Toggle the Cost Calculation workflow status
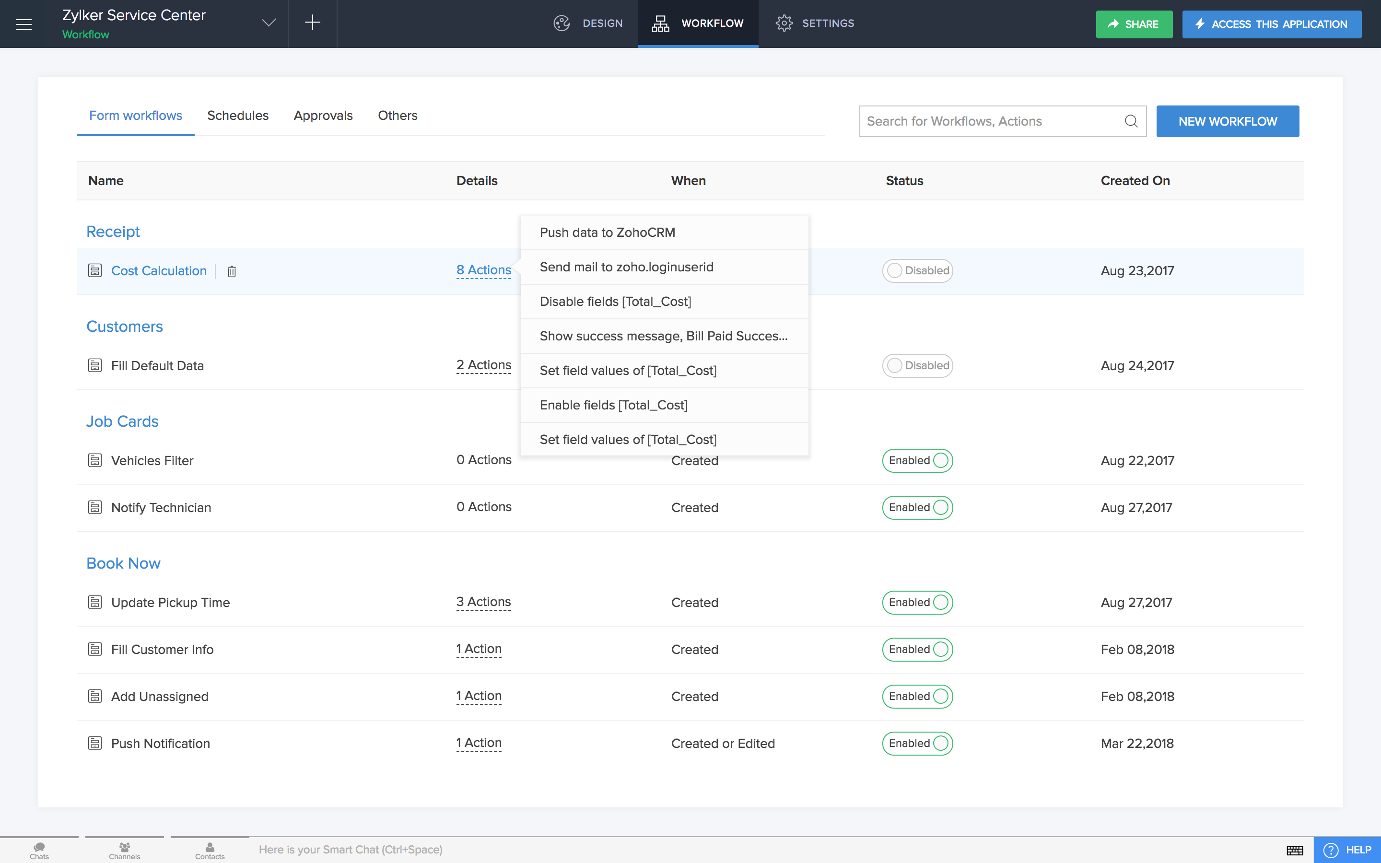The image size is (1381, 863). (x=916, y=270)
